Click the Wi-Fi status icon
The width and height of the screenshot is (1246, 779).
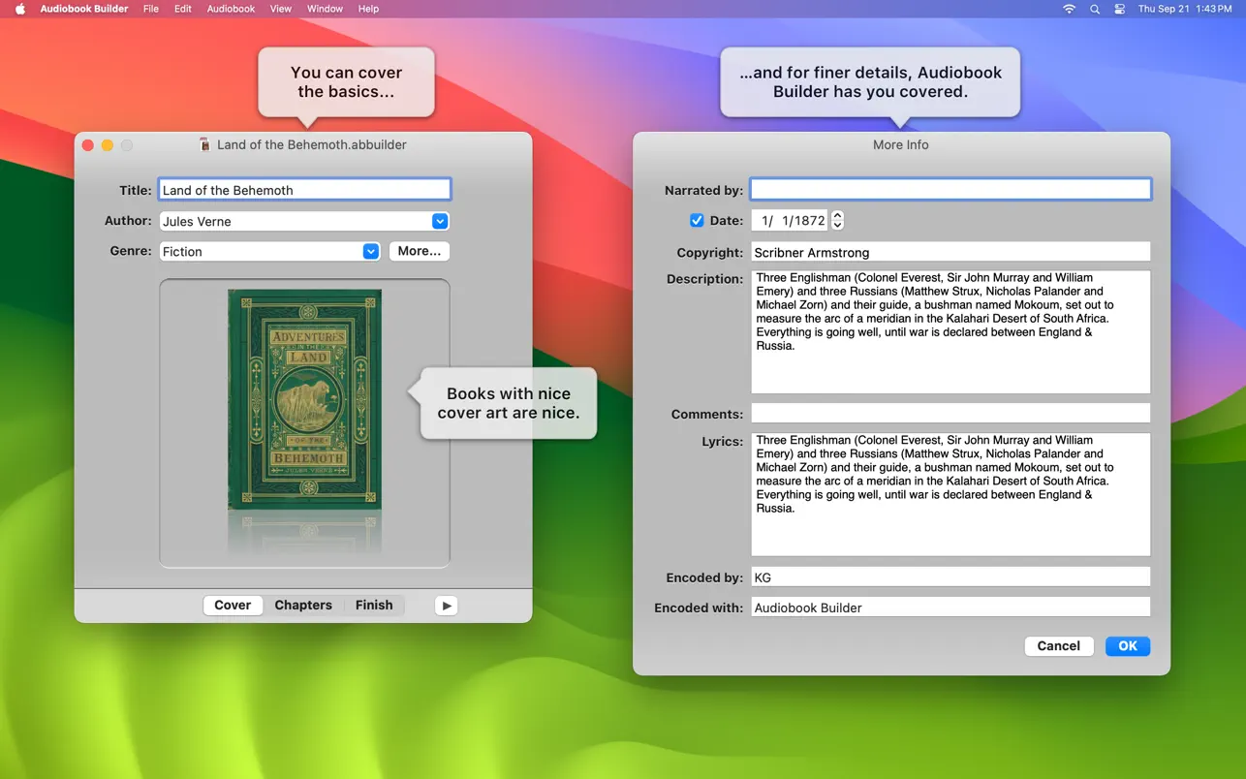click(1070, 9)
